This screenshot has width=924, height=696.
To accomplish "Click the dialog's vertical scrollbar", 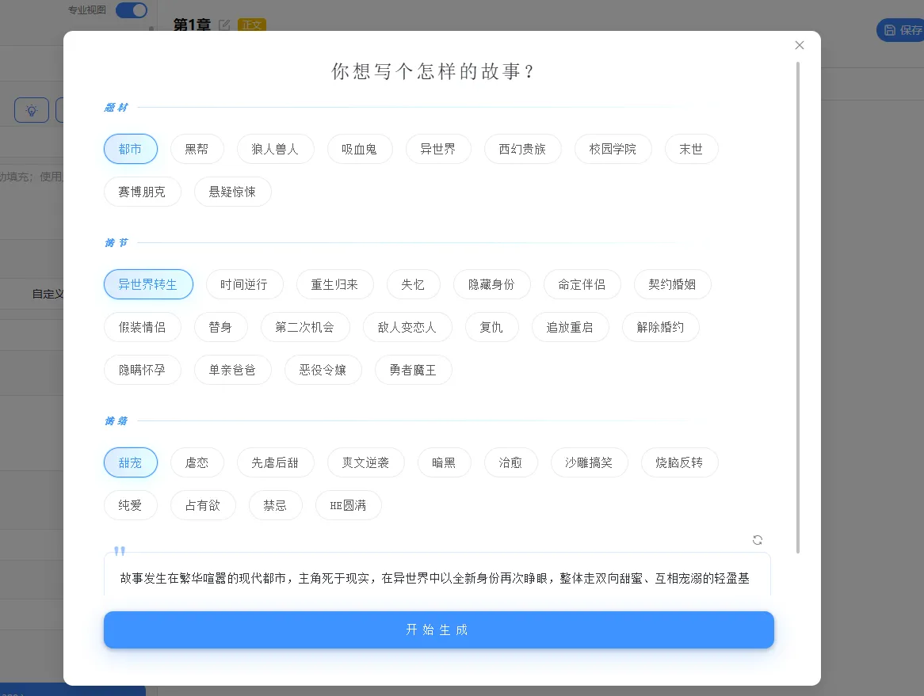I will click(x=798, y=306).
